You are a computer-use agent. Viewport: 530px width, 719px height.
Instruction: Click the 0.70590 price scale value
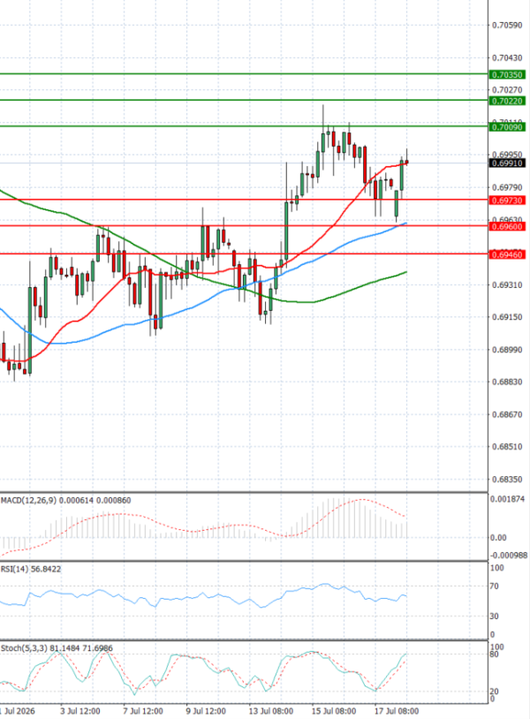tap(507, 26)
